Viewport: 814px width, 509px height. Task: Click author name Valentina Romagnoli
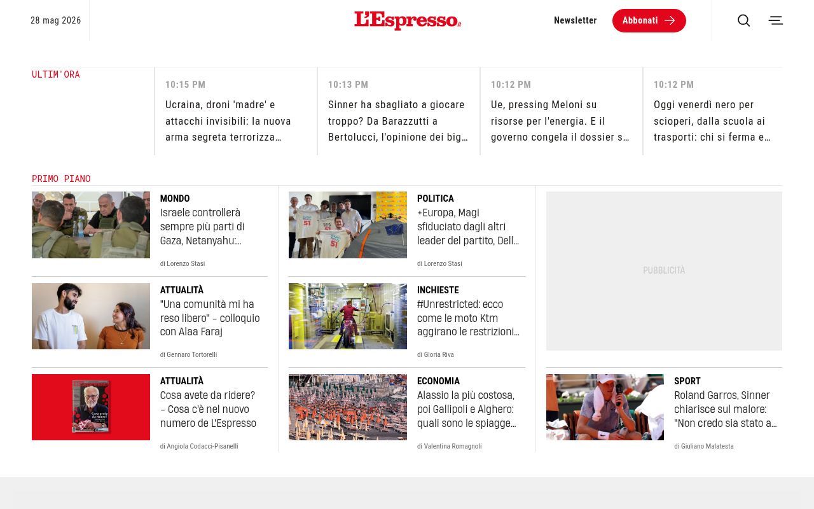[x=453, y=446]
